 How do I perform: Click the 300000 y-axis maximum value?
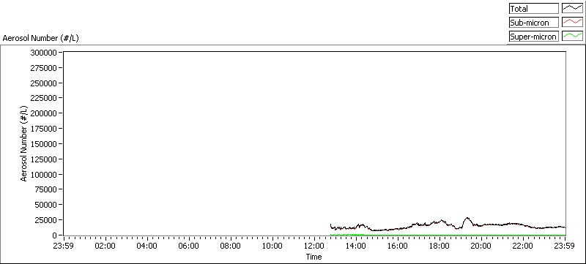click(45, 53)
